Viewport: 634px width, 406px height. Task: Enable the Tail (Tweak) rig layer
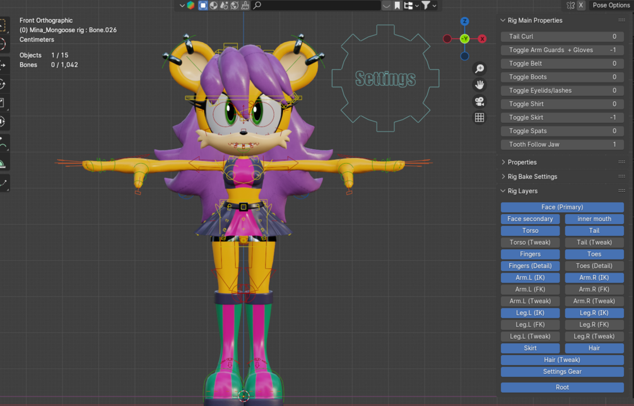[x=594, y=242]
